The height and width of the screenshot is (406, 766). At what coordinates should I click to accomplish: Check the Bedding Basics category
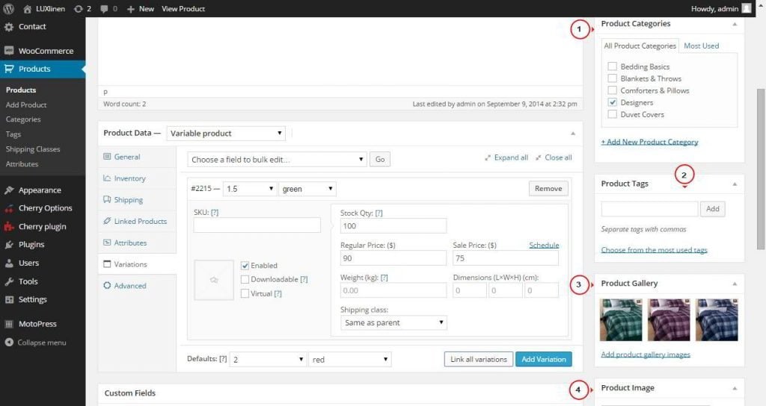(613, 66)
